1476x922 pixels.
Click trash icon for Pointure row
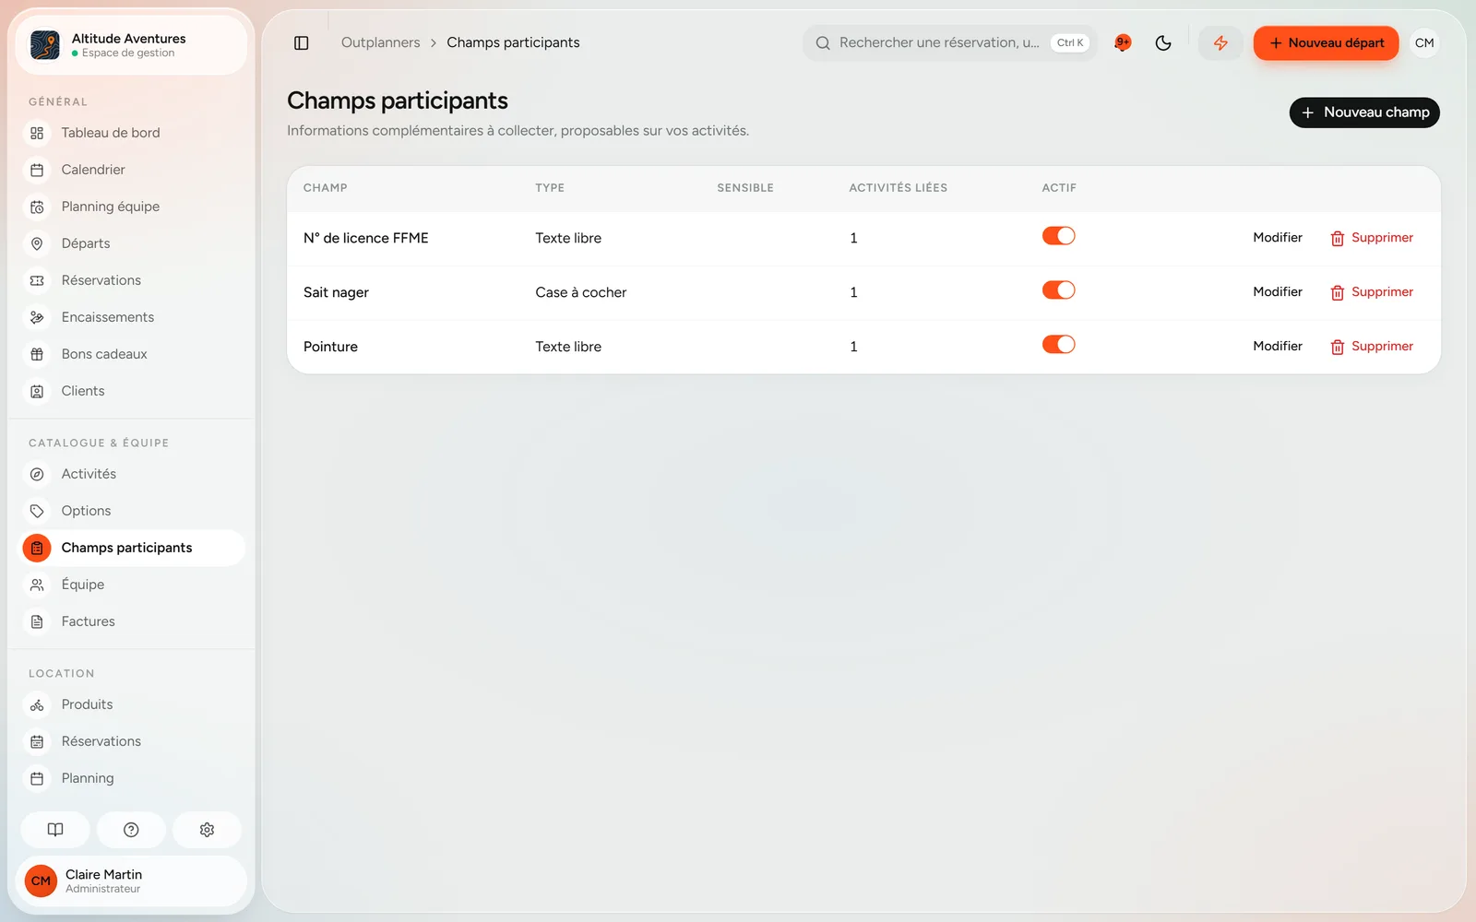[1337, 347]
